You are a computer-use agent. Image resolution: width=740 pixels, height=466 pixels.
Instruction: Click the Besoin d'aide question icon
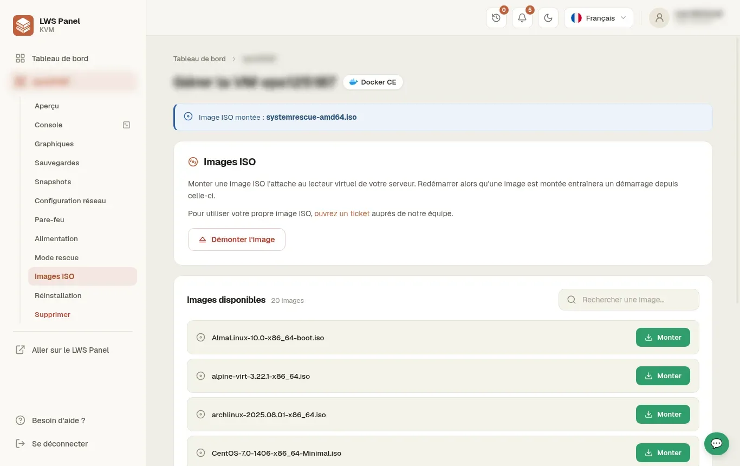pyautogui.click(x=20, y=420)
